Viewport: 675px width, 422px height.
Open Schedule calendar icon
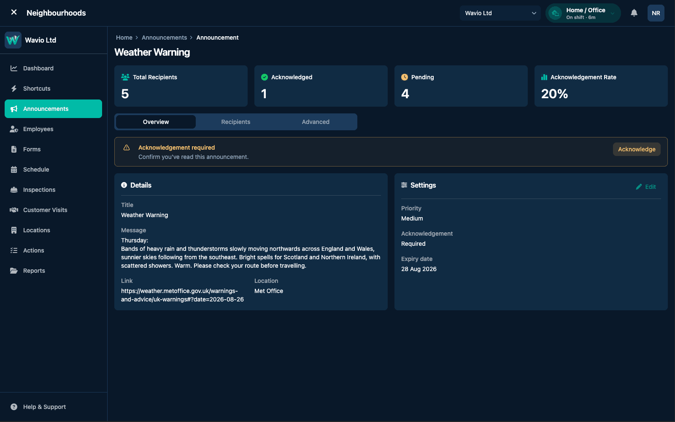click(x=14, y=169)
